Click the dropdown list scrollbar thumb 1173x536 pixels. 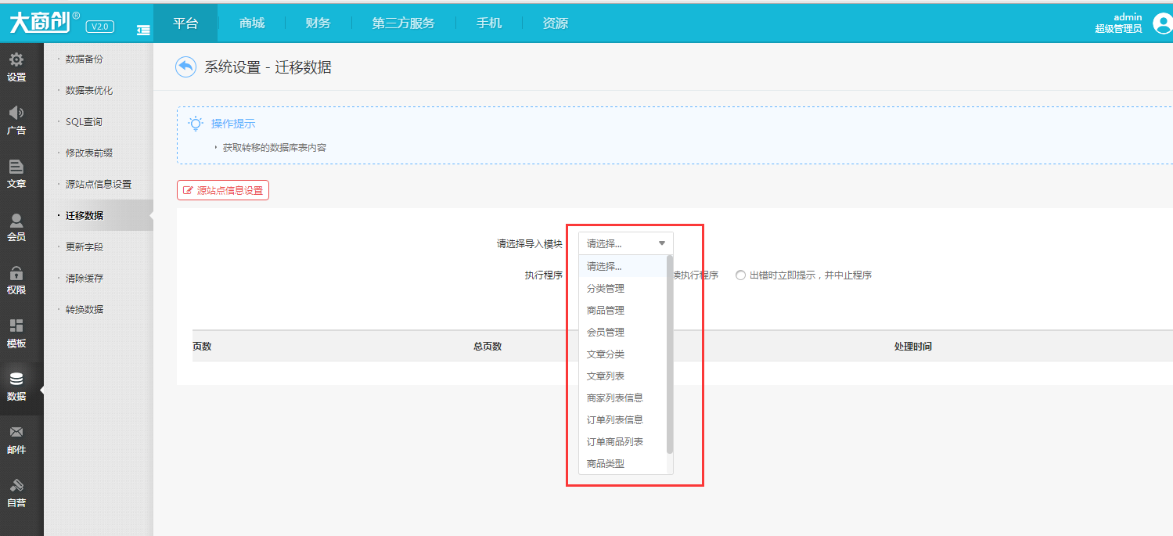coord(669,354)
